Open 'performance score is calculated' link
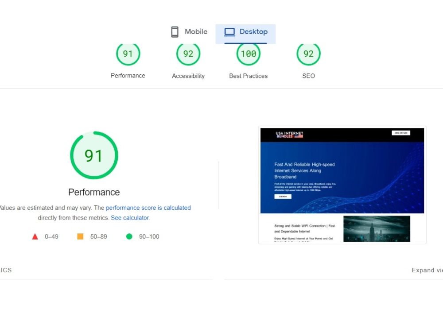443x332 pixels. pyautogui.click(x=148, y=208)
